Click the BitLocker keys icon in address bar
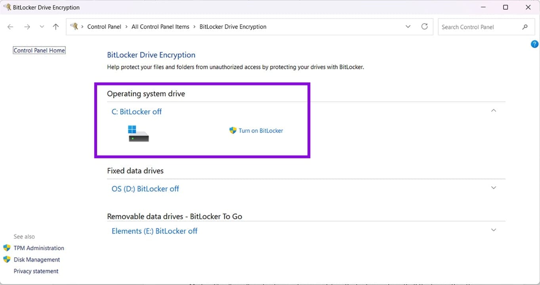Screen dimensions: 540x285 pos(74,27)
